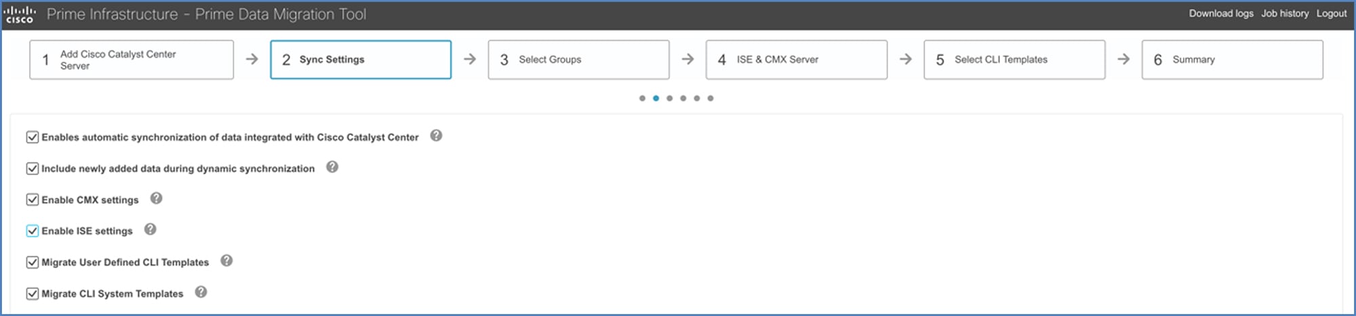Go to step 3 Select Groups
The image size is (1356, 316).
(578, 60)
